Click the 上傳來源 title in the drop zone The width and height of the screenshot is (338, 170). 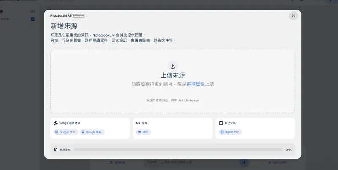[173, 75]
